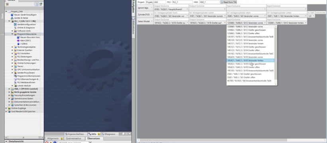Switch to the Eigenschaften tab

(x=75, y=134)
